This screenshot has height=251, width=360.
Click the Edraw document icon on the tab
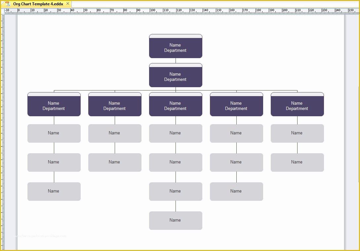tap(7, 4)
